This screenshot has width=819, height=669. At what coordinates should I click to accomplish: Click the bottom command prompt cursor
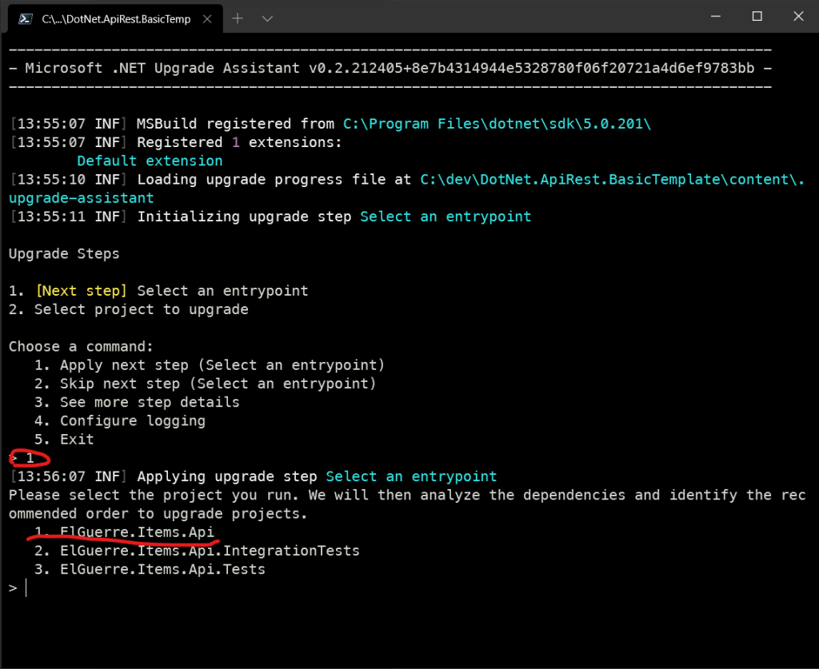pyautogui.click(x=26, y=588)
